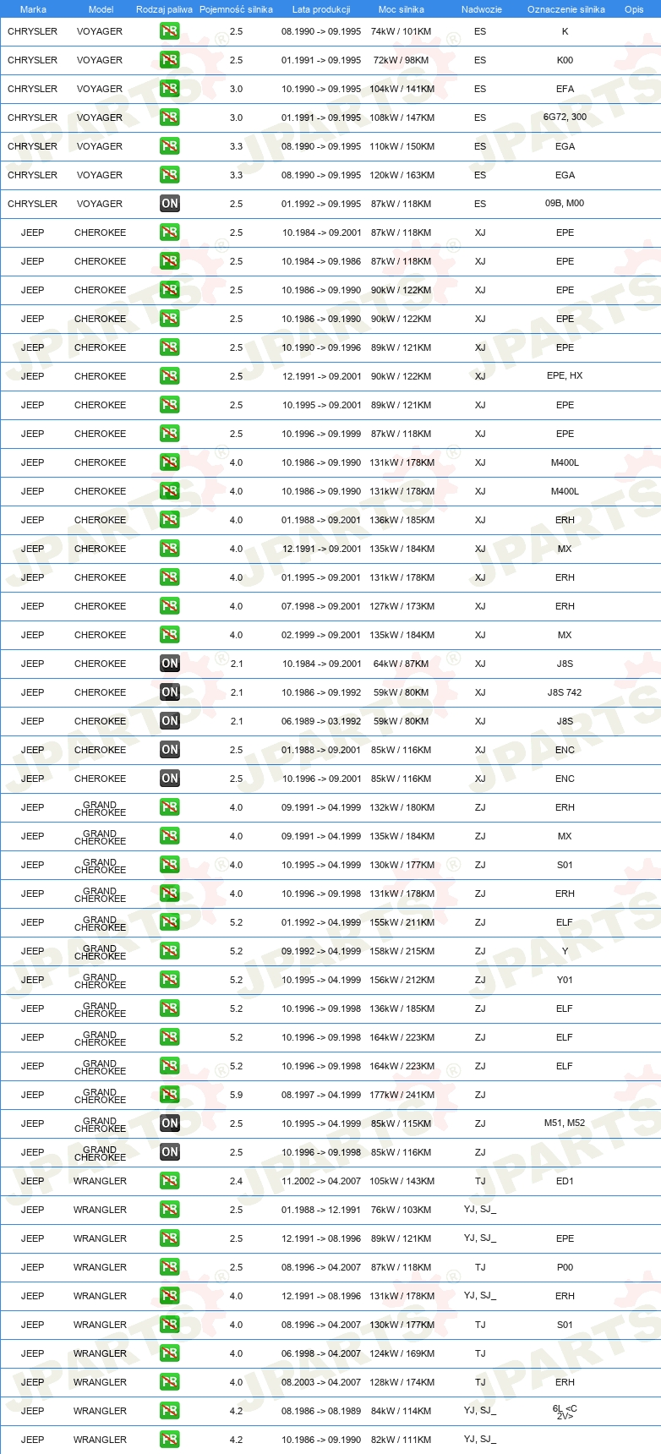Click the Moc silnika column header
This screenshot has width=661, height=1454.
[402, 9]
